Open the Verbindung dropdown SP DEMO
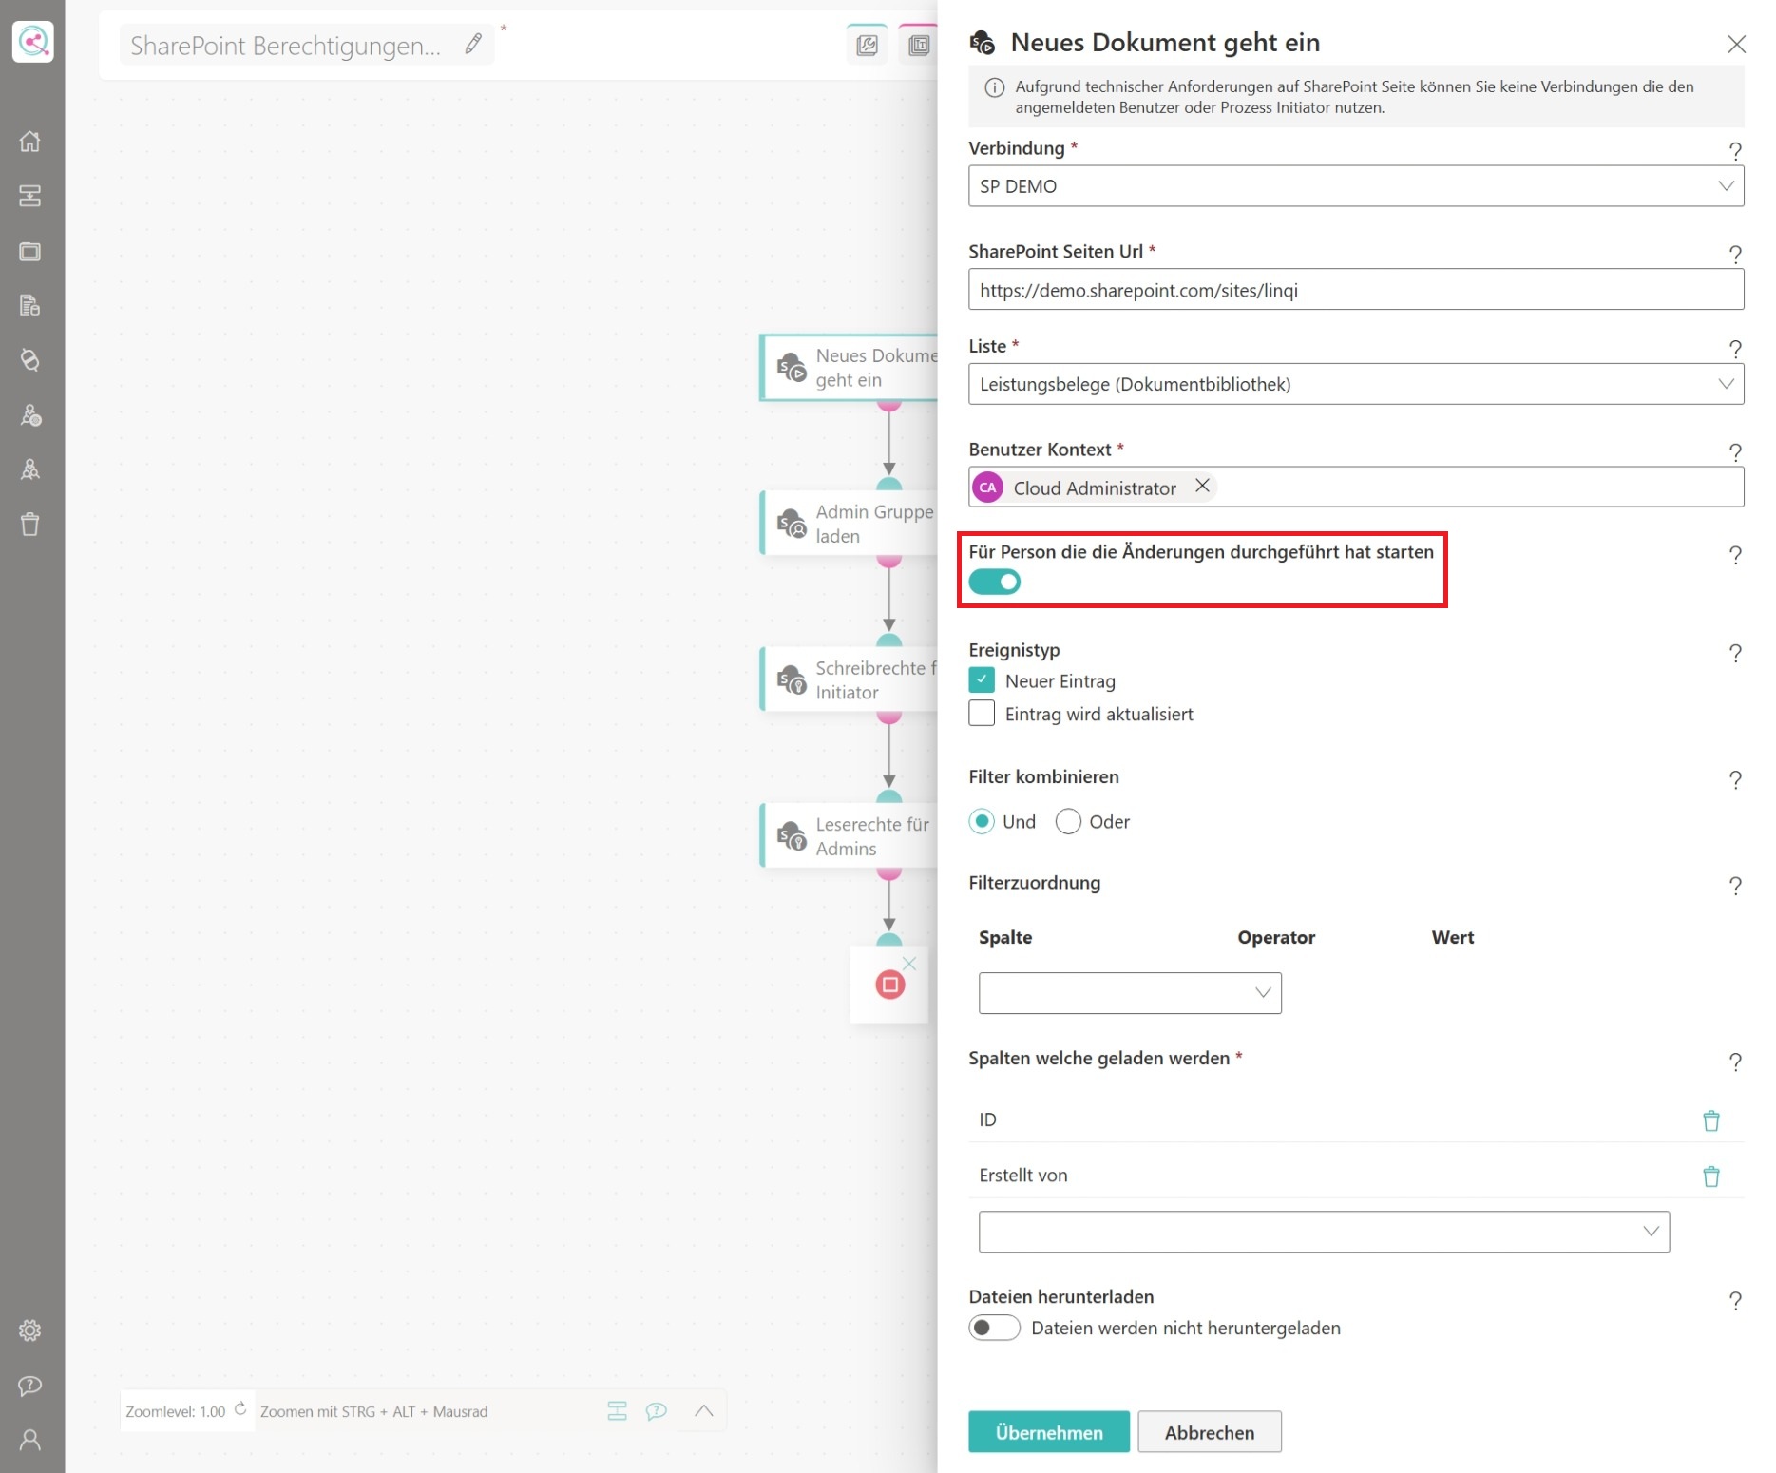Image resolution: width=1776 pixels, height=1473 pixels. coord(1356,186)
